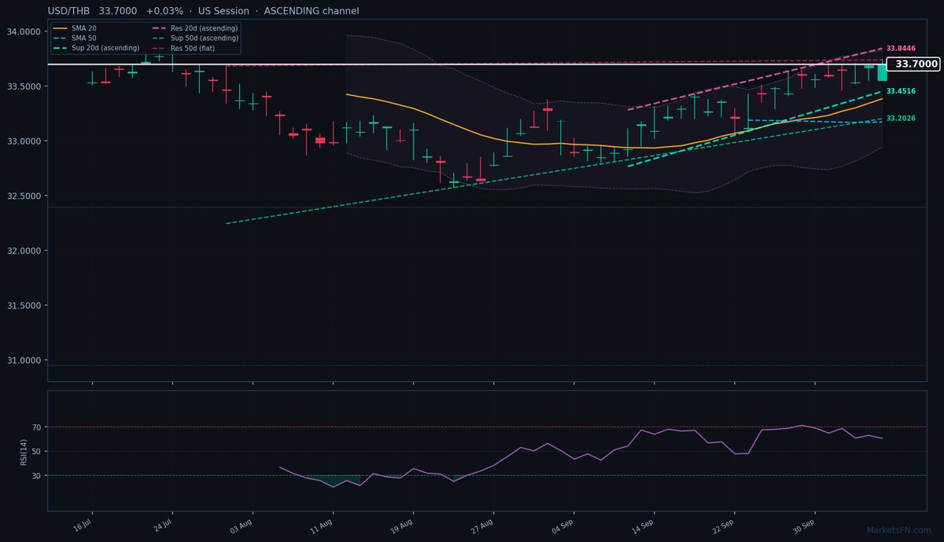This screenshot has height=542, width=944.
Task: Click the 50 level on RSI axis
Action: click(x=36, y=452)
